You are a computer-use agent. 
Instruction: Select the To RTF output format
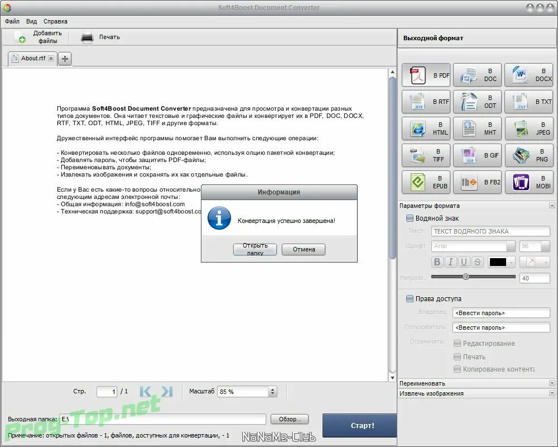pyautogui.click(x=426, y=102)
